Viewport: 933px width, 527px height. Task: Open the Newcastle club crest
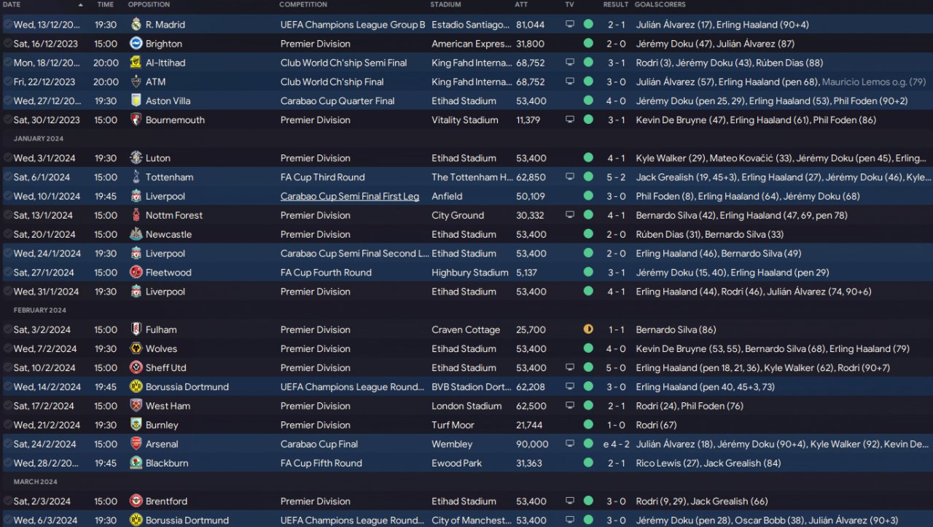(136, 234)
